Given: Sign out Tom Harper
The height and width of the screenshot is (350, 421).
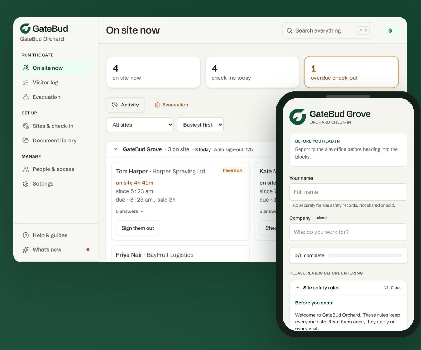Looking at the screenshot, I should (x=138, y=228).
